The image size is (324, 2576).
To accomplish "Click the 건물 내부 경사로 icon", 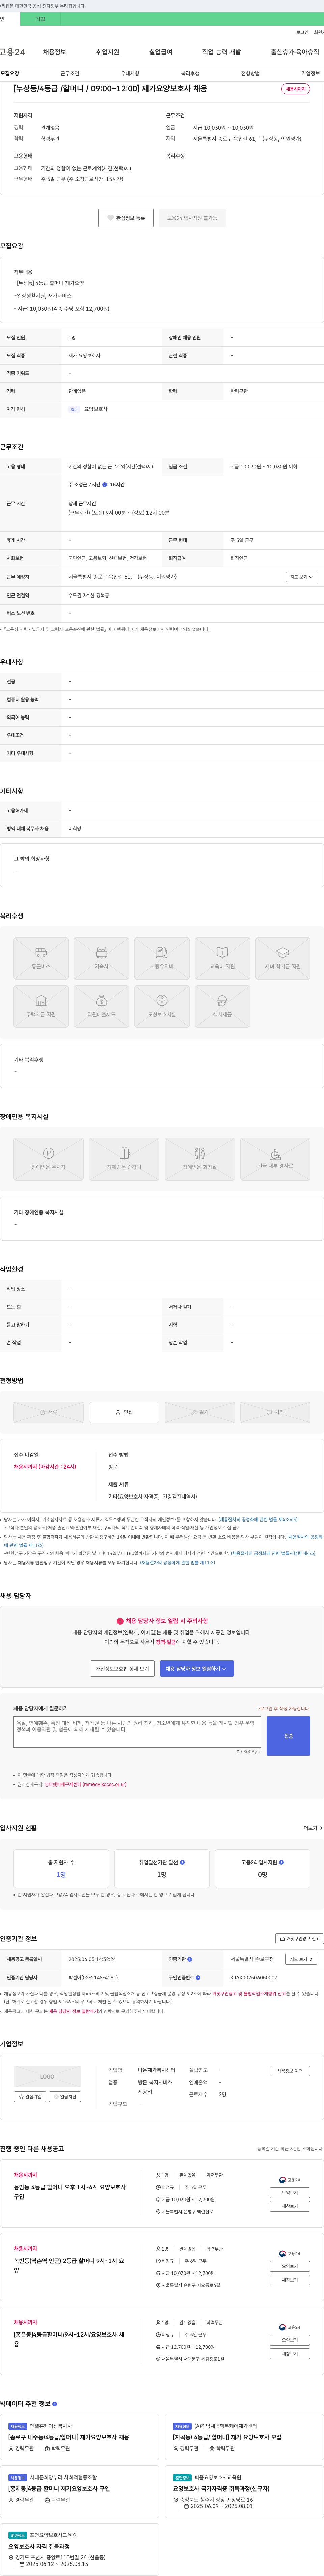I will [x=275, y=1159].
